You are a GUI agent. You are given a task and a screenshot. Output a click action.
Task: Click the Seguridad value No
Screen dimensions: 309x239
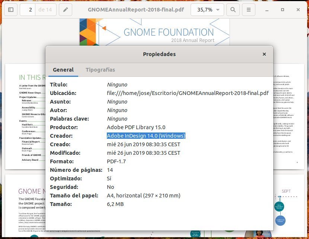click(x=110, y=187)
